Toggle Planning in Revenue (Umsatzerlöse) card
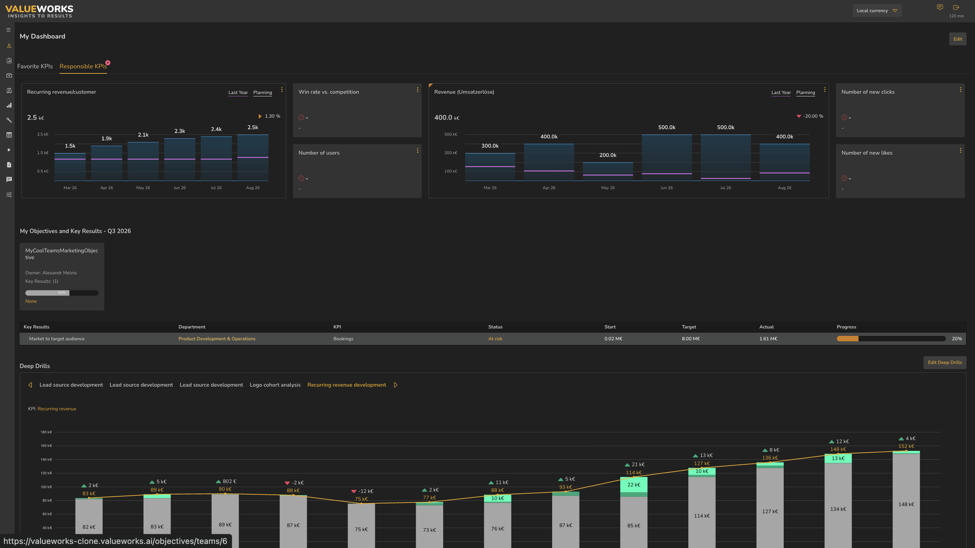 coord(806,93)
